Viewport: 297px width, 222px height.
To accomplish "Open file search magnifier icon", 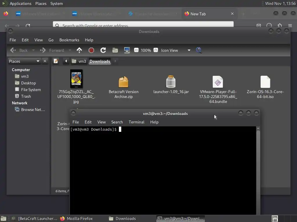I will click(x=199, y=50).
